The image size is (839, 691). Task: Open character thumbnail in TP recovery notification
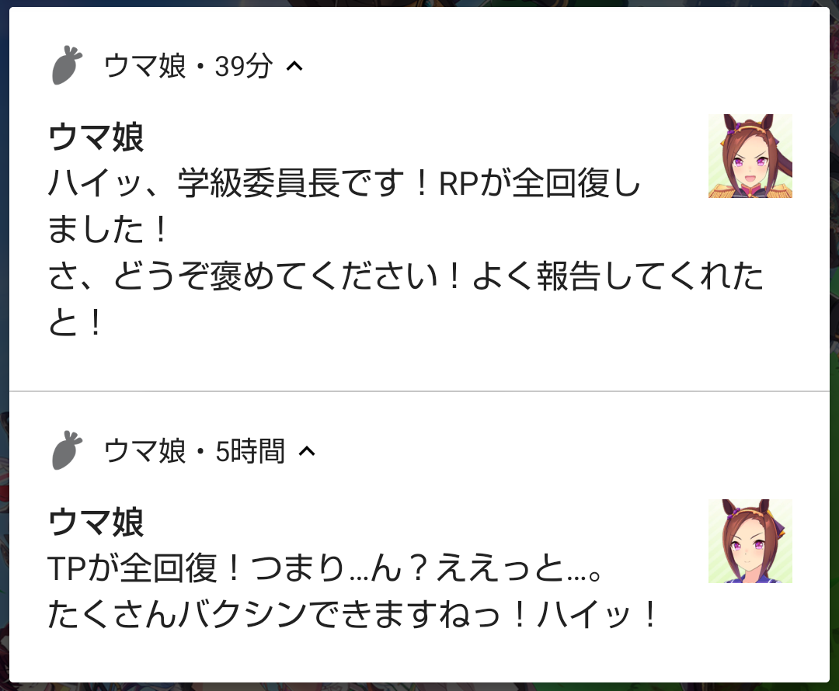(x=750, y=541)
